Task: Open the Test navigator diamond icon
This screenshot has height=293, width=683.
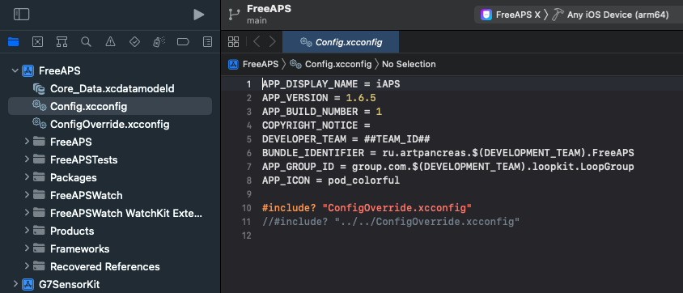Action: click(x=134, y=42)
